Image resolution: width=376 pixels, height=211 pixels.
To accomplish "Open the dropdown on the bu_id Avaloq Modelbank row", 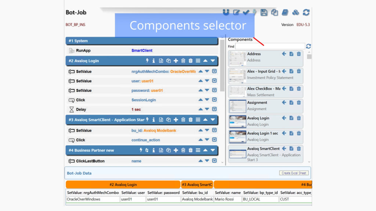I will click(214, 130).
